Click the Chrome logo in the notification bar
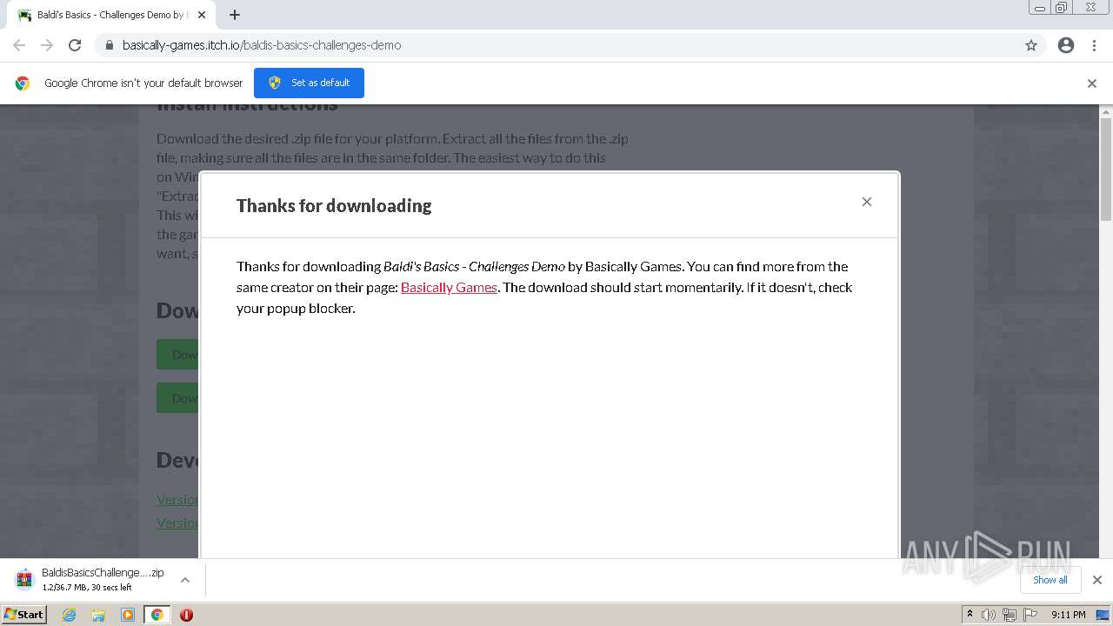The width and height of the screenshot is (1113, 626). point(23,83)
